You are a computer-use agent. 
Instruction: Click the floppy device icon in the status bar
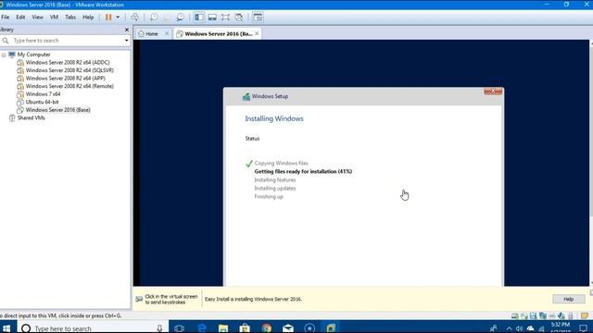pyautogui.click(x=534, y=315)
